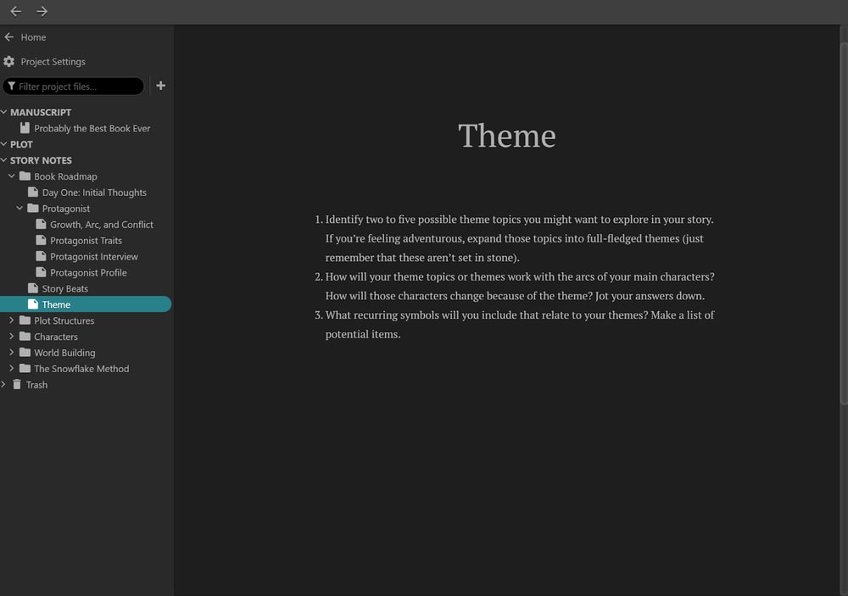Click the Theme document icon in sidebar
Image resolution: width=848 pixels, height=596 pixels.
pyautogui.click(x=33, y=304)
